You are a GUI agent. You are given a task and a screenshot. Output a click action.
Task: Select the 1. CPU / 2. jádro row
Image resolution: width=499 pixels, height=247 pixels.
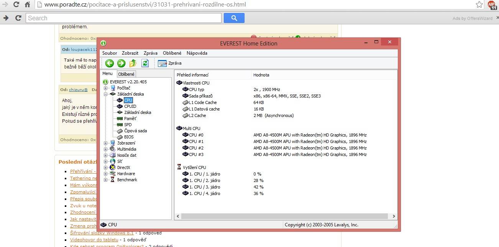(x=286, y=180)
